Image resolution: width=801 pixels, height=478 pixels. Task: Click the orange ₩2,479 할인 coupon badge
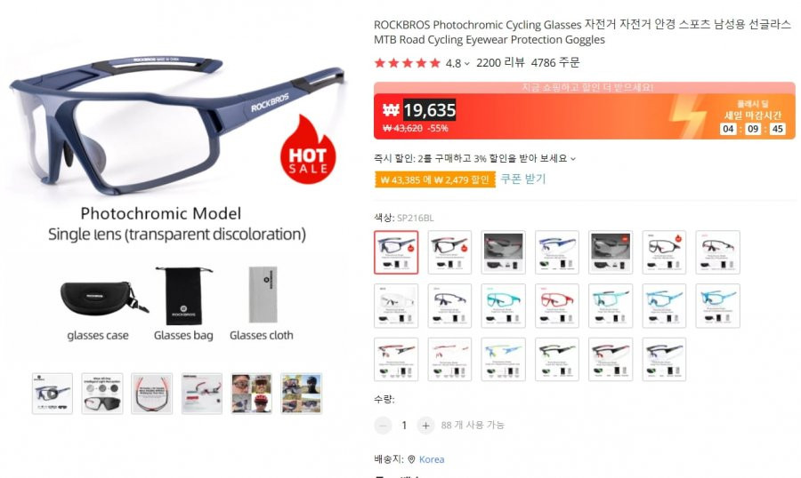click(x=434, y=179)
